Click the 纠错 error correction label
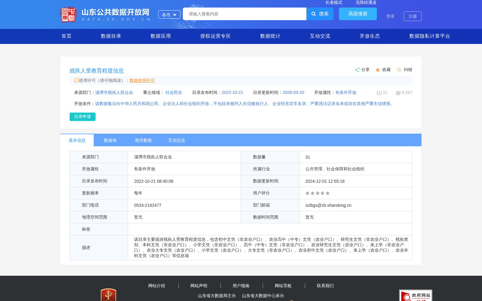The image size is (482, 301). click(x=408, y=70)
